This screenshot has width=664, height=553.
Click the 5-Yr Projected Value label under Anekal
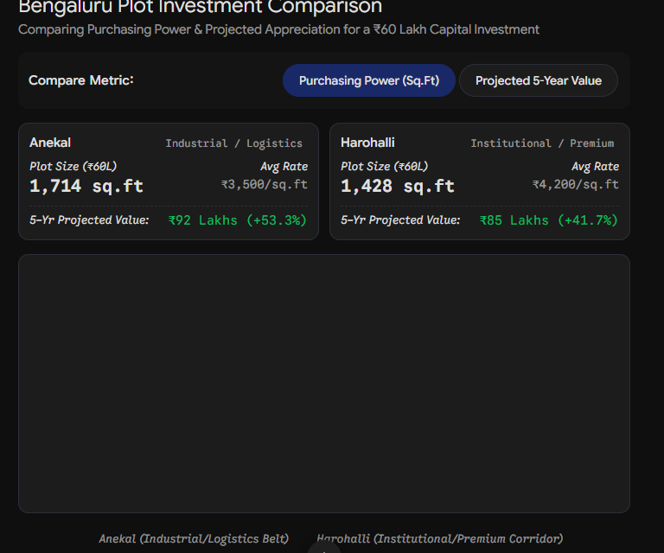click(89, 220)
